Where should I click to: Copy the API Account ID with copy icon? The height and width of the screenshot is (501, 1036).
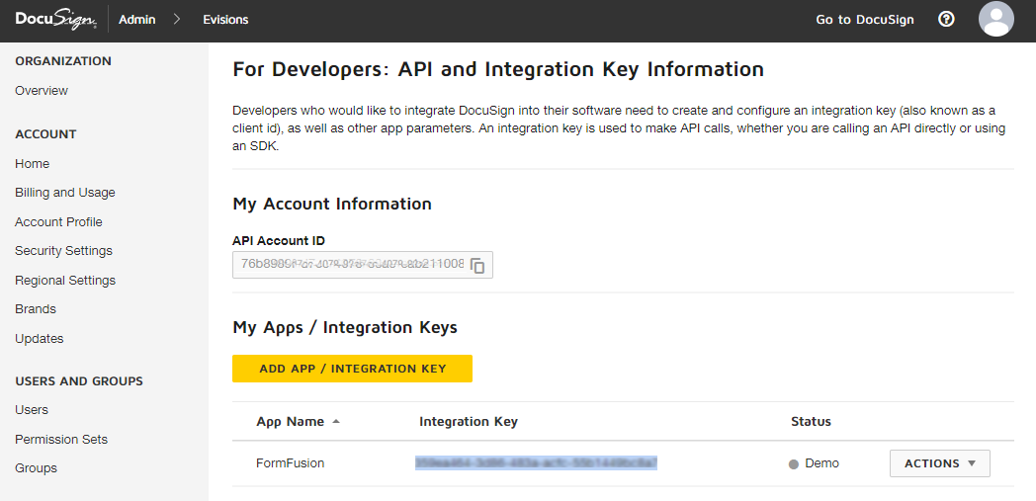pos(477,265)
